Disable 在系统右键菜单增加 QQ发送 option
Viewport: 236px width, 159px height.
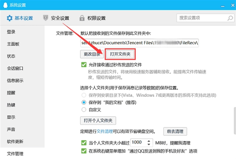tap(83, 151)
